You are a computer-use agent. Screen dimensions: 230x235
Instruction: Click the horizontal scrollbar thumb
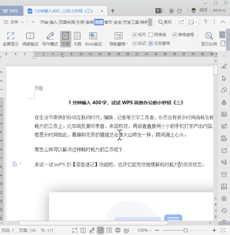(x=93, y=223)
